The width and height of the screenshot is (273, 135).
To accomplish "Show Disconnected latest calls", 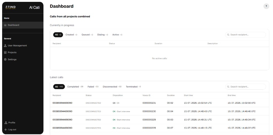I will pyautogui.click(x=112, y=87).
